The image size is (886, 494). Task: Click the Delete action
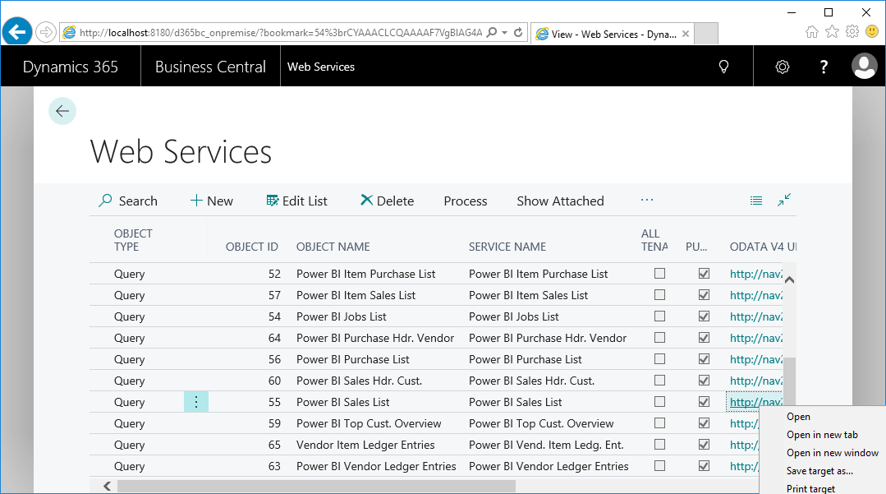pyautogui.click(x=387, y=201)
